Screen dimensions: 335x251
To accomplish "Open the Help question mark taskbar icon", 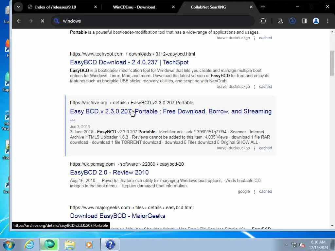I will 110,244.
